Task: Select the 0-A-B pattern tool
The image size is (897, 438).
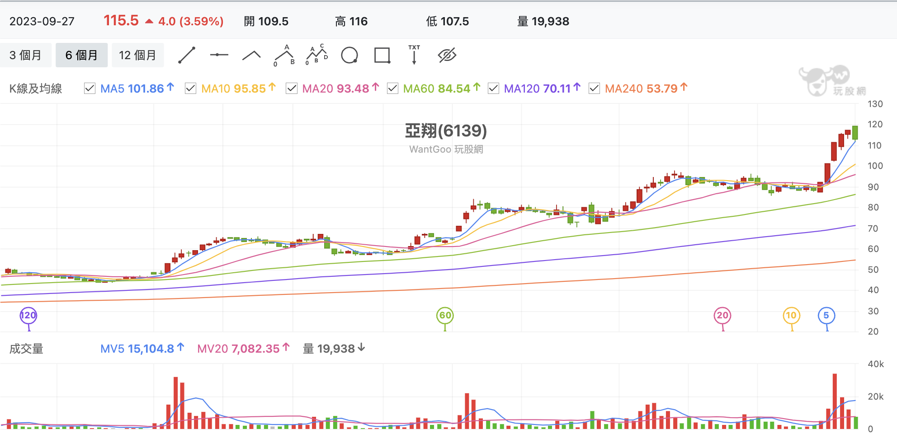Action: click(x=284, y=55)
